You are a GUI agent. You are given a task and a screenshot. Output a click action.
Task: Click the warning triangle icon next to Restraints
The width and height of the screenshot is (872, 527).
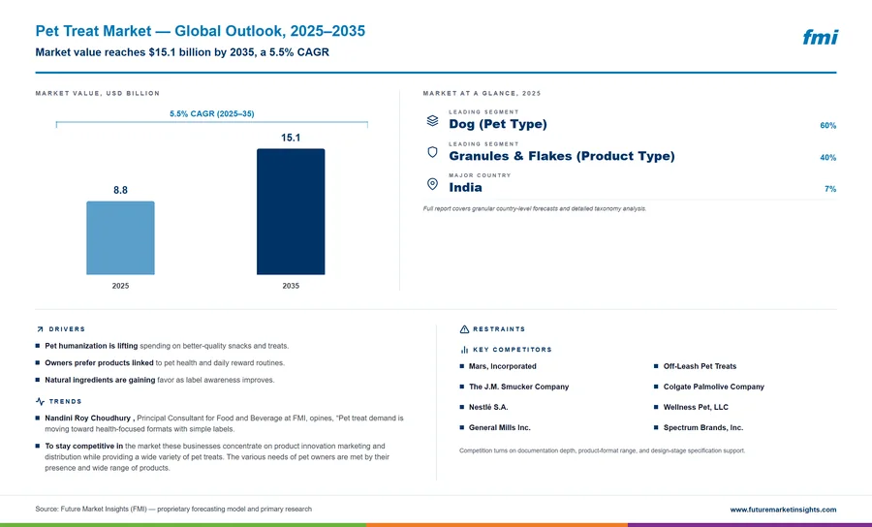(464, 329)
